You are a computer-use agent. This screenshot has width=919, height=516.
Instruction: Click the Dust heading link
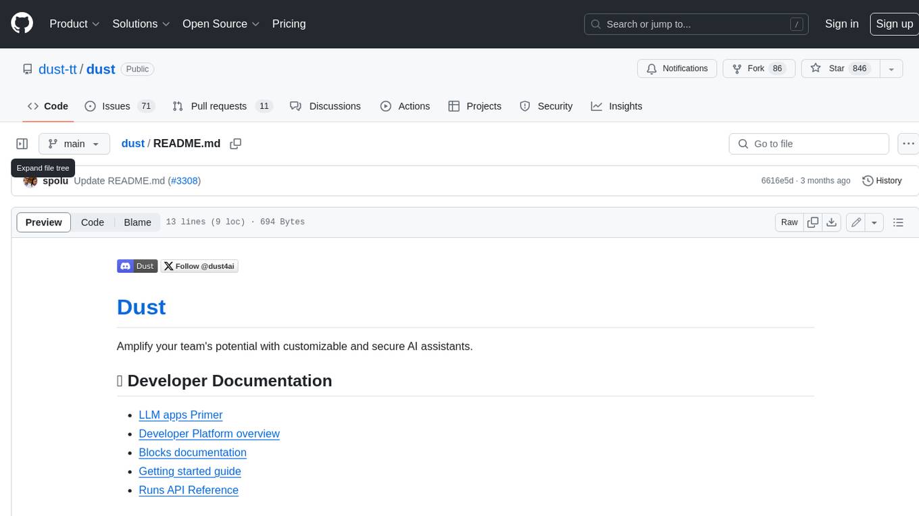click(141, 307)
